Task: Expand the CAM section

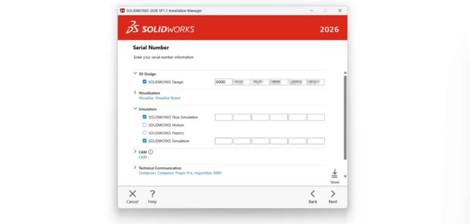Action: coord(135,151)
